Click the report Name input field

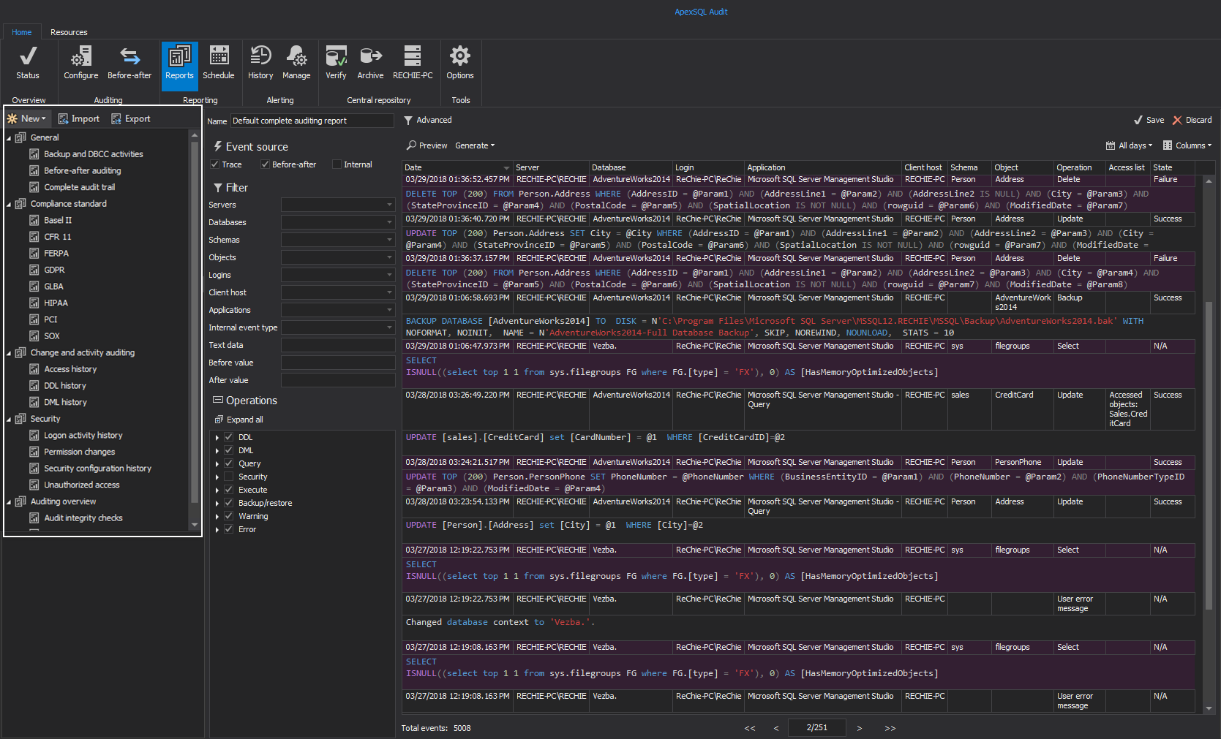point(312,121)
